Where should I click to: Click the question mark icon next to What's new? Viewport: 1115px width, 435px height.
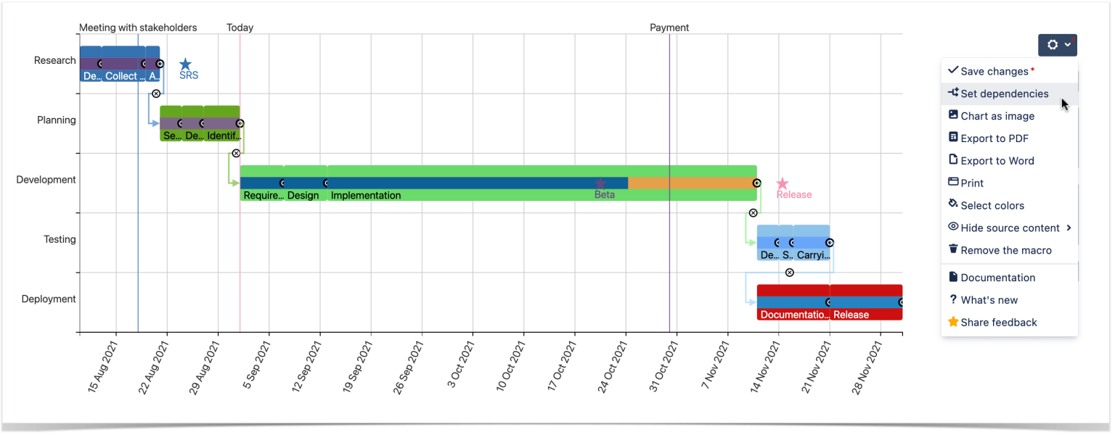954,299
